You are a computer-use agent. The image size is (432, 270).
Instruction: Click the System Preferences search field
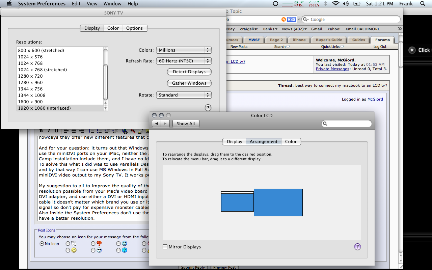(x=346, y=124)
